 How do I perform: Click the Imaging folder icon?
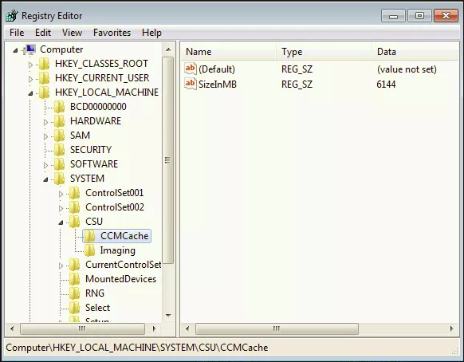point(89,250)
